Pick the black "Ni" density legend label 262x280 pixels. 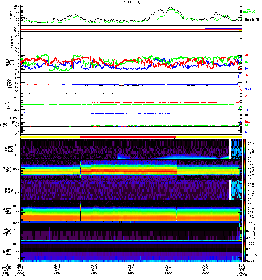coord(246,82)
